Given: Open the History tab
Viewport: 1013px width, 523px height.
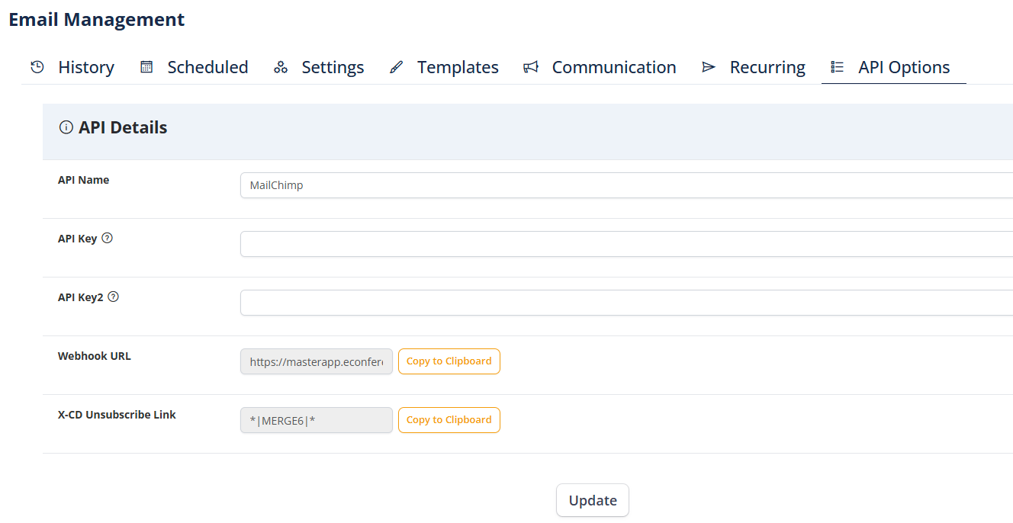Looking at the screenshot, I should point(85,67).
